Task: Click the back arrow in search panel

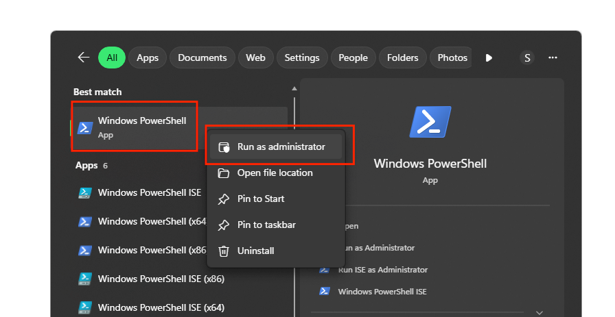Action: coord(84,58)
